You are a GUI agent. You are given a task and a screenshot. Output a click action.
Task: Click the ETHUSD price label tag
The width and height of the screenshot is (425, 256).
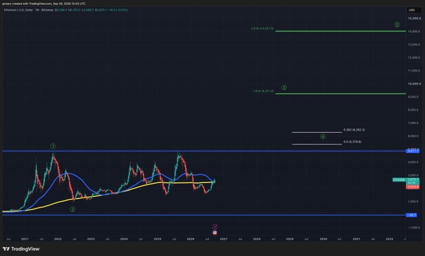[x=399, y=180]
